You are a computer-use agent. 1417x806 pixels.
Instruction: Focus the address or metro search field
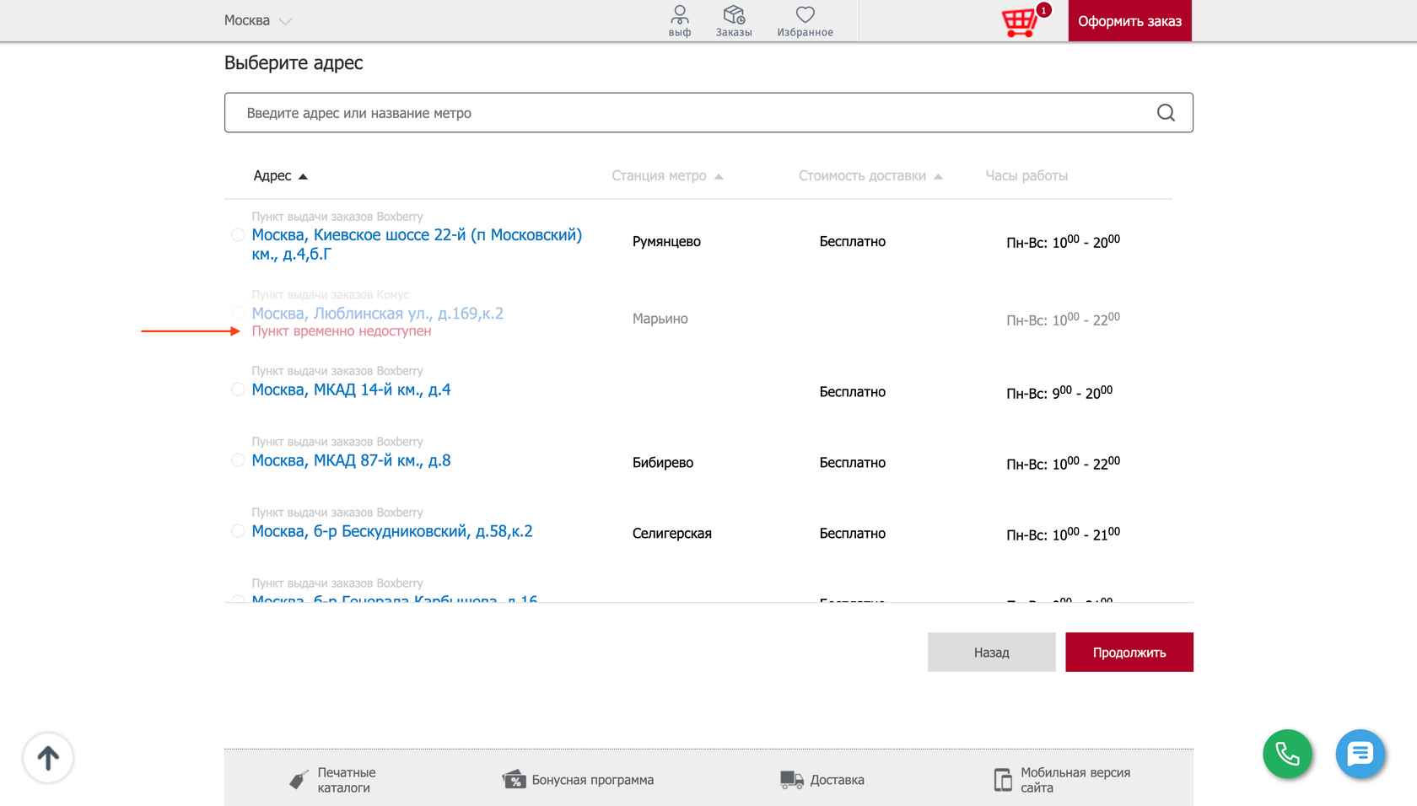coord(708,113)
